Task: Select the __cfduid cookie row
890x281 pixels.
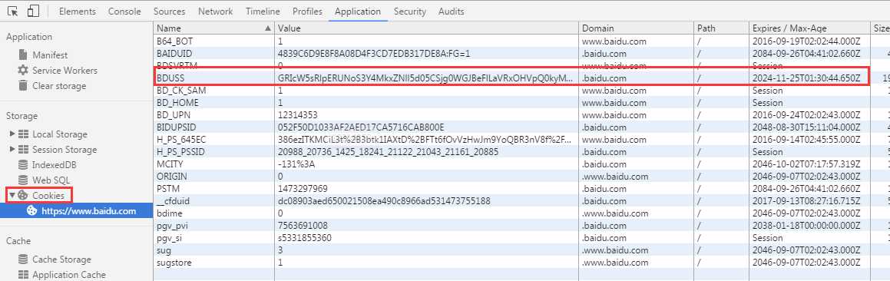Action: [x=521, y=201]
